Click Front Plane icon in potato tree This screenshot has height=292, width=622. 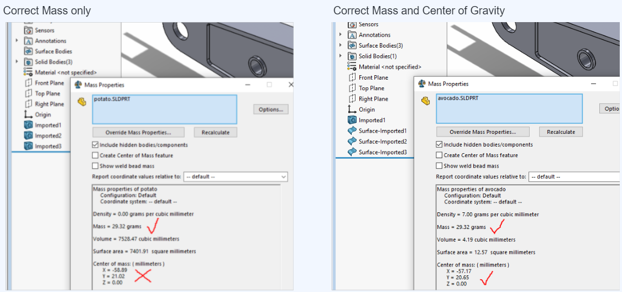click(x=28, y=83)
